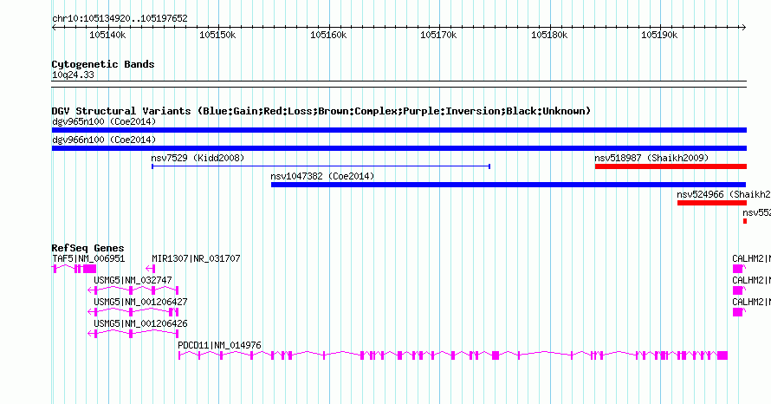Image resolution: width=771 pixels, height=404 pixels.
Task: Open the nsv1047382 (Coe2014) label
Action: pyautogui.click(x=322, y=176)
